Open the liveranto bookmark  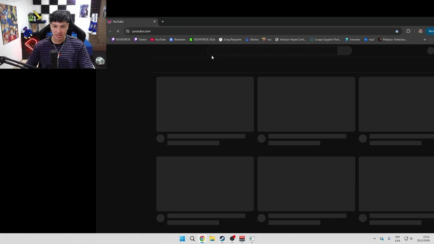[x=353, y=39]
